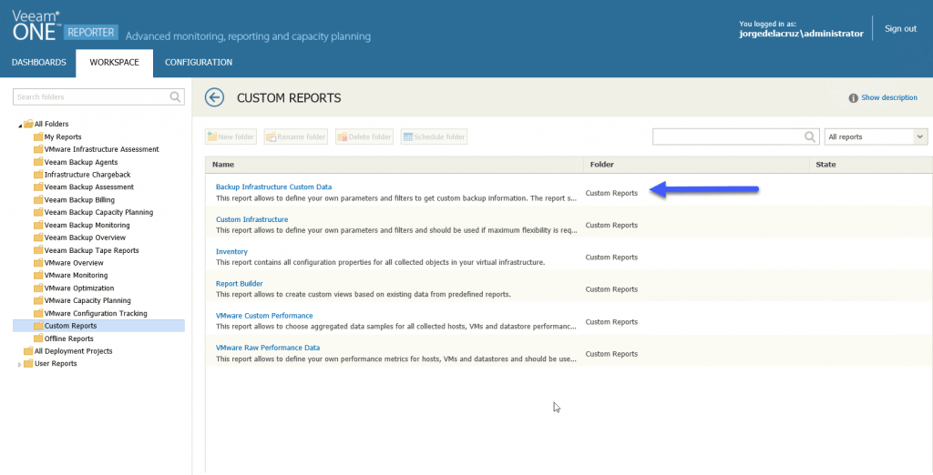
Task: Select the Workspace tab
Action: tap(114, 63)
